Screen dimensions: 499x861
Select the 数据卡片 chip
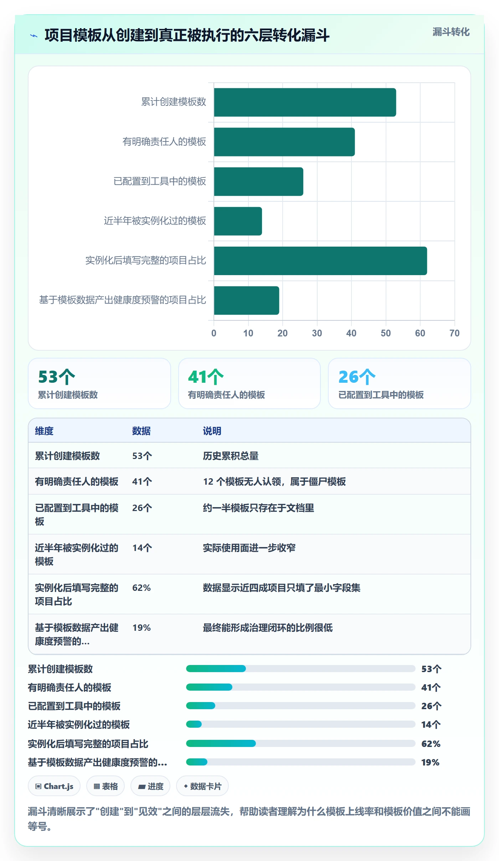[202, 786]
